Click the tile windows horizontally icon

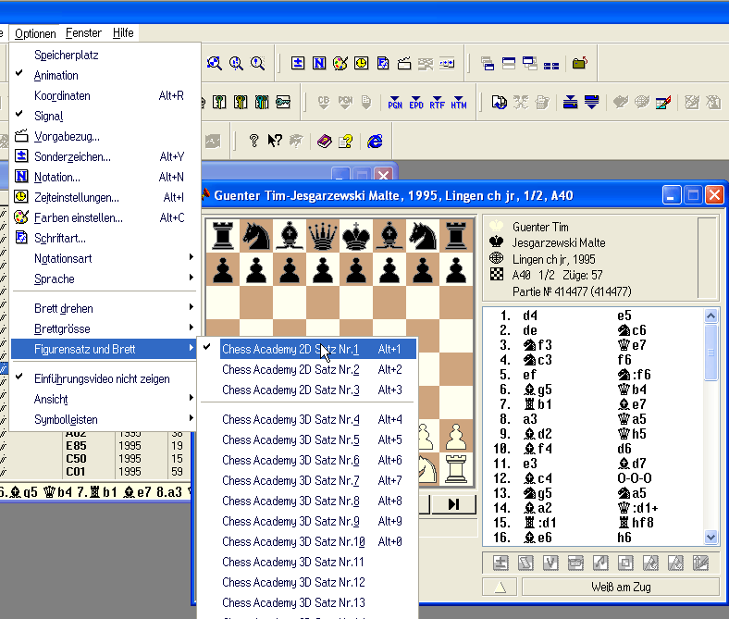pyautogui.click(x=509, y=63)
